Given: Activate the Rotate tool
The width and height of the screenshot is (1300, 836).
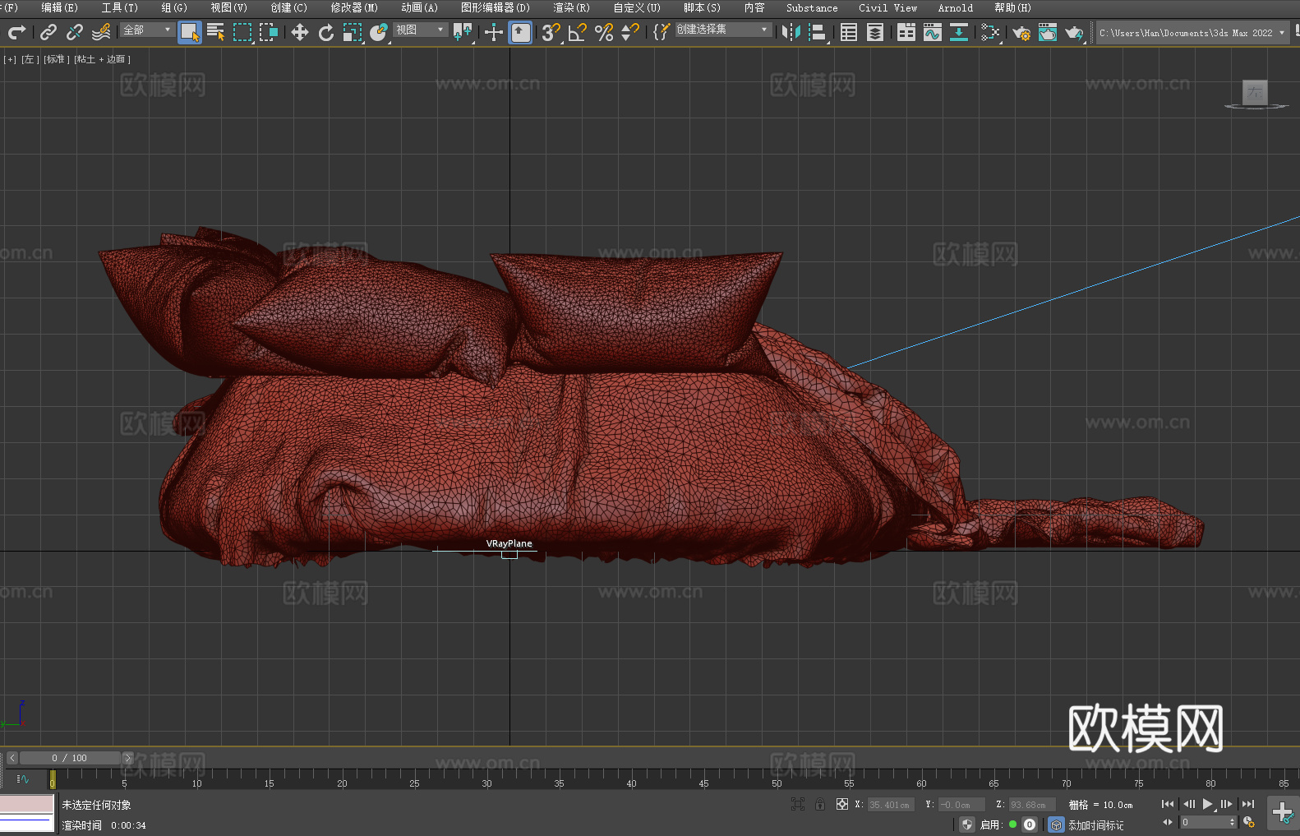Looking at the screenshot, I should (326, 32).
